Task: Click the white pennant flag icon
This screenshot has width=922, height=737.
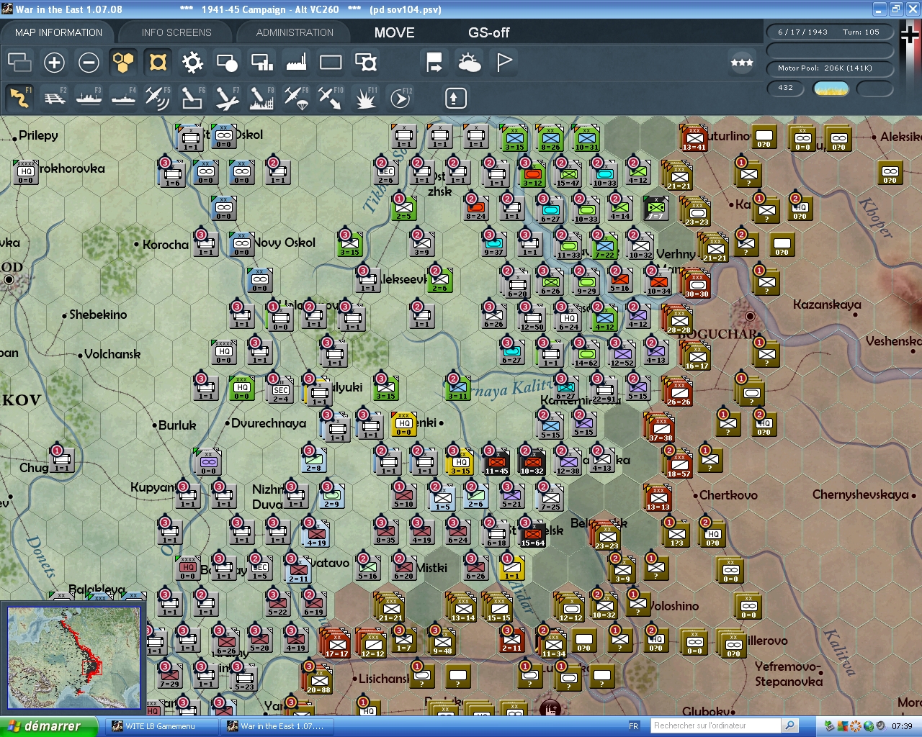Action: coord(504,63)
